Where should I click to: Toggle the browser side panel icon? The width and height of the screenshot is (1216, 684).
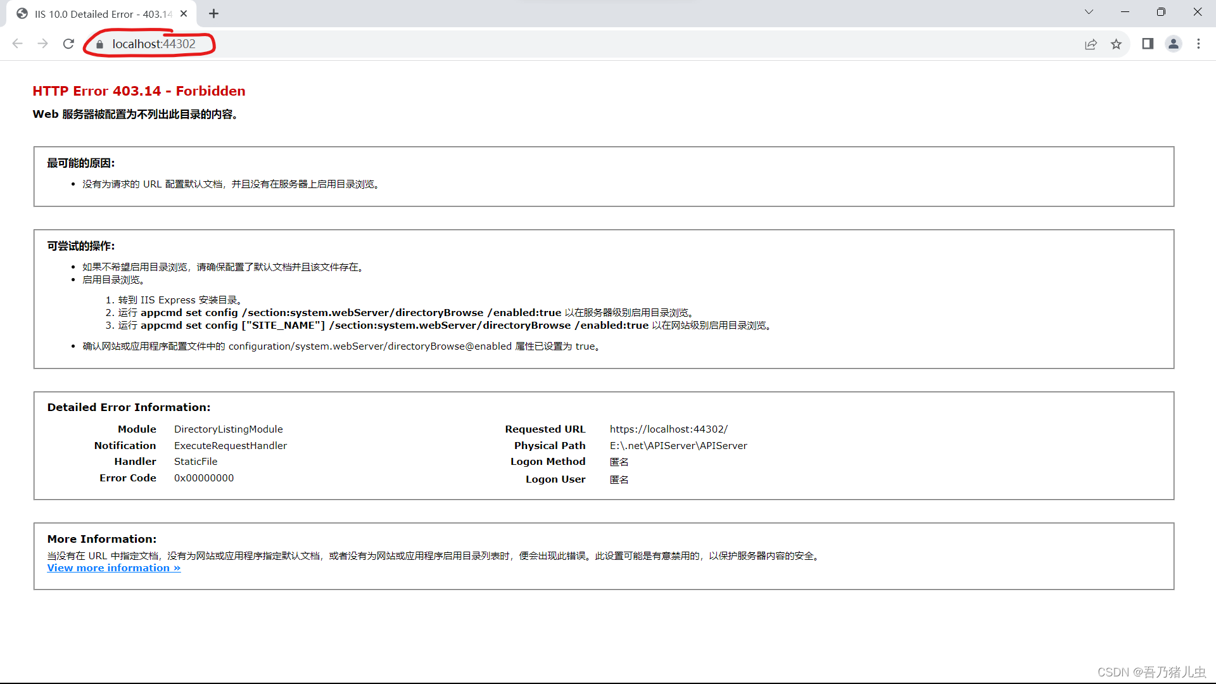(1148, 44)
